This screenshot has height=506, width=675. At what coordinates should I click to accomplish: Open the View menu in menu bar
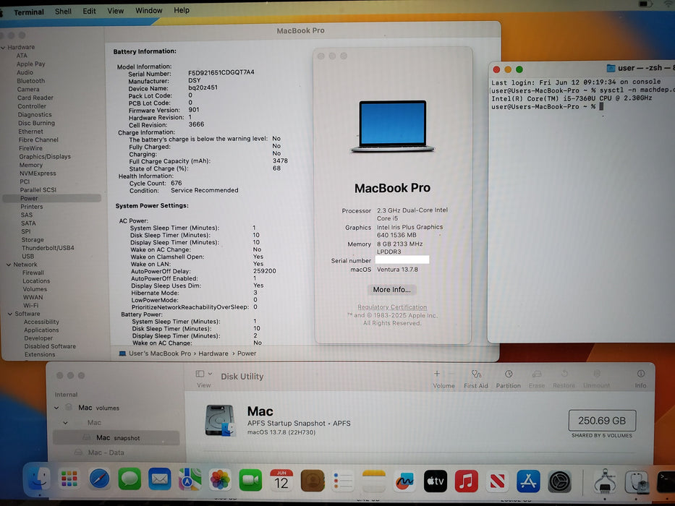click(115, 11)
